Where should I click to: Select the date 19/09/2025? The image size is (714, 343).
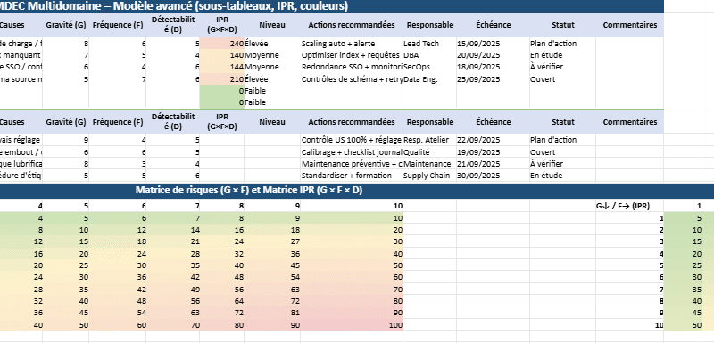494,152
